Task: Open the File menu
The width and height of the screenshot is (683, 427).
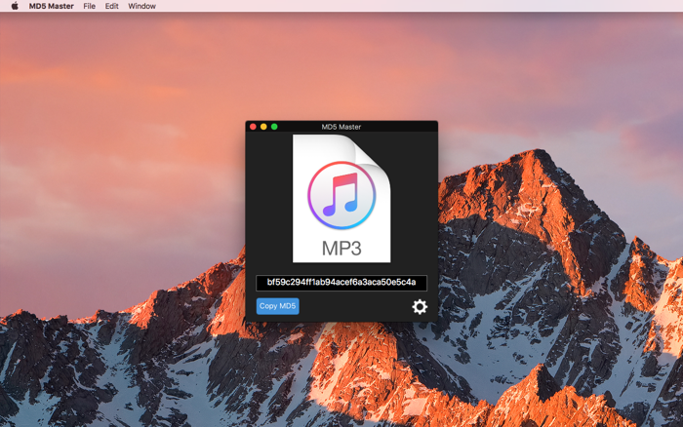Action: tap(90, 6)
